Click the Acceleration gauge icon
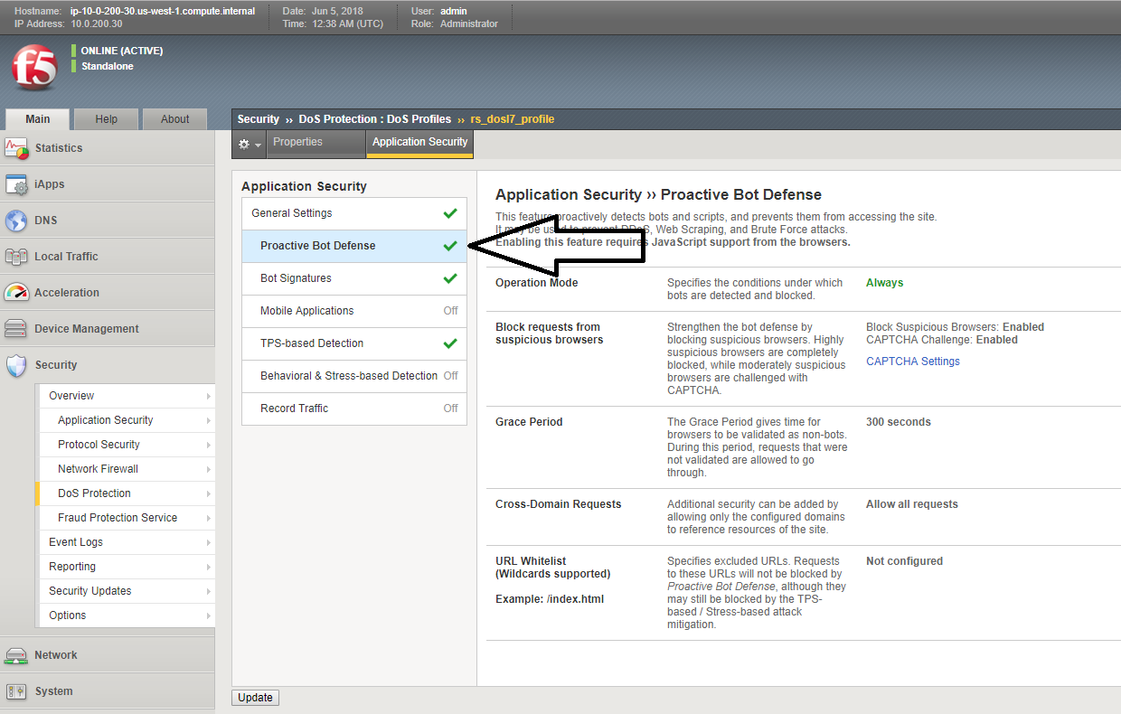Image resolution: width=1121 pixels, height=714 pixels. pos(17,293)
